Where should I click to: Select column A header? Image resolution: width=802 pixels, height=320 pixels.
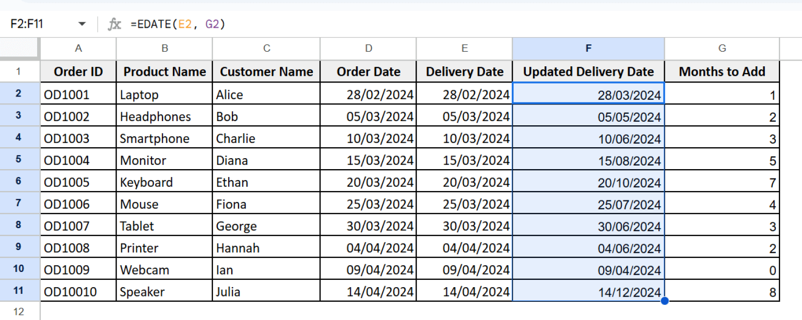pyautogui.click(x=78, y=48)
